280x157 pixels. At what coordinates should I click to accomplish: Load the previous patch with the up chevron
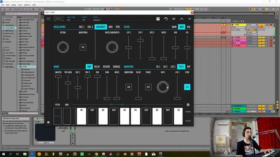(x=182, y=19)
